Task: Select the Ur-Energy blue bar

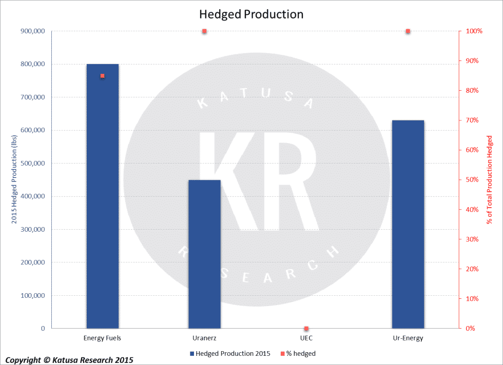Action: coord(408,225)
